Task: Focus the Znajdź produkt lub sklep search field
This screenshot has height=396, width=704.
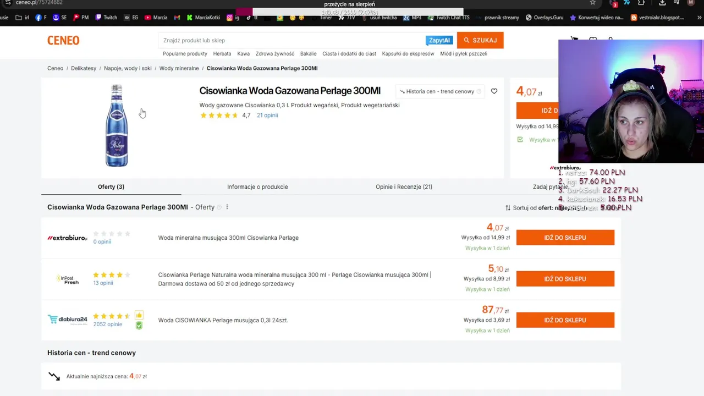Action: coord(291,40)
